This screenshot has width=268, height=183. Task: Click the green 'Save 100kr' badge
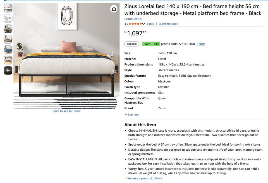(x=151, y=44)
